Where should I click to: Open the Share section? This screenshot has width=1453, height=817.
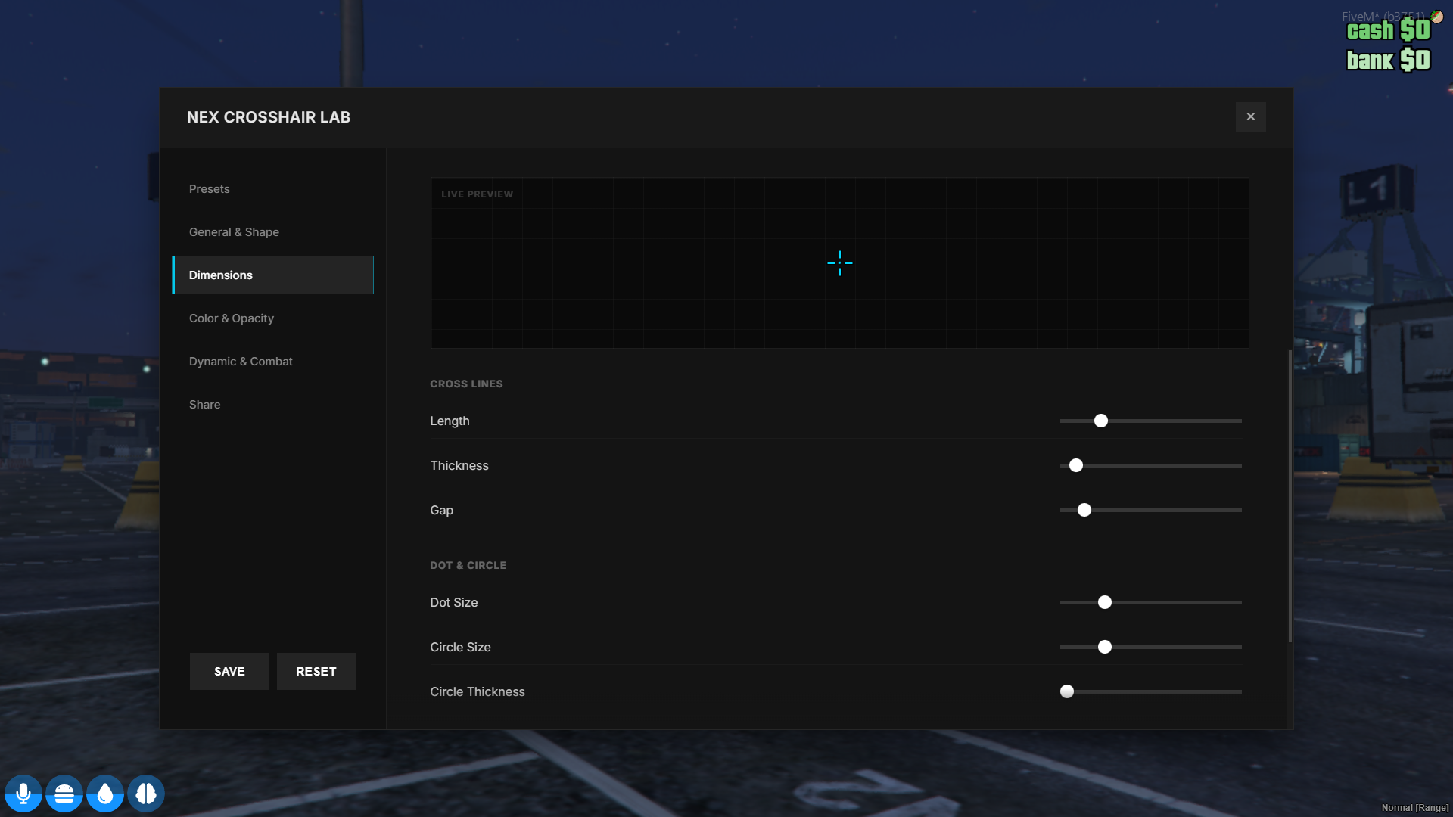(272, 404)
